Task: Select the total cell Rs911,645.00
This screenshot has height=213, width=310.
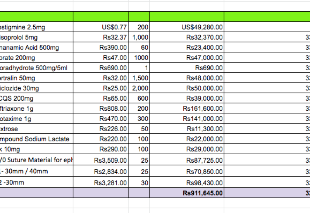Action: click(x=187, y=192)
